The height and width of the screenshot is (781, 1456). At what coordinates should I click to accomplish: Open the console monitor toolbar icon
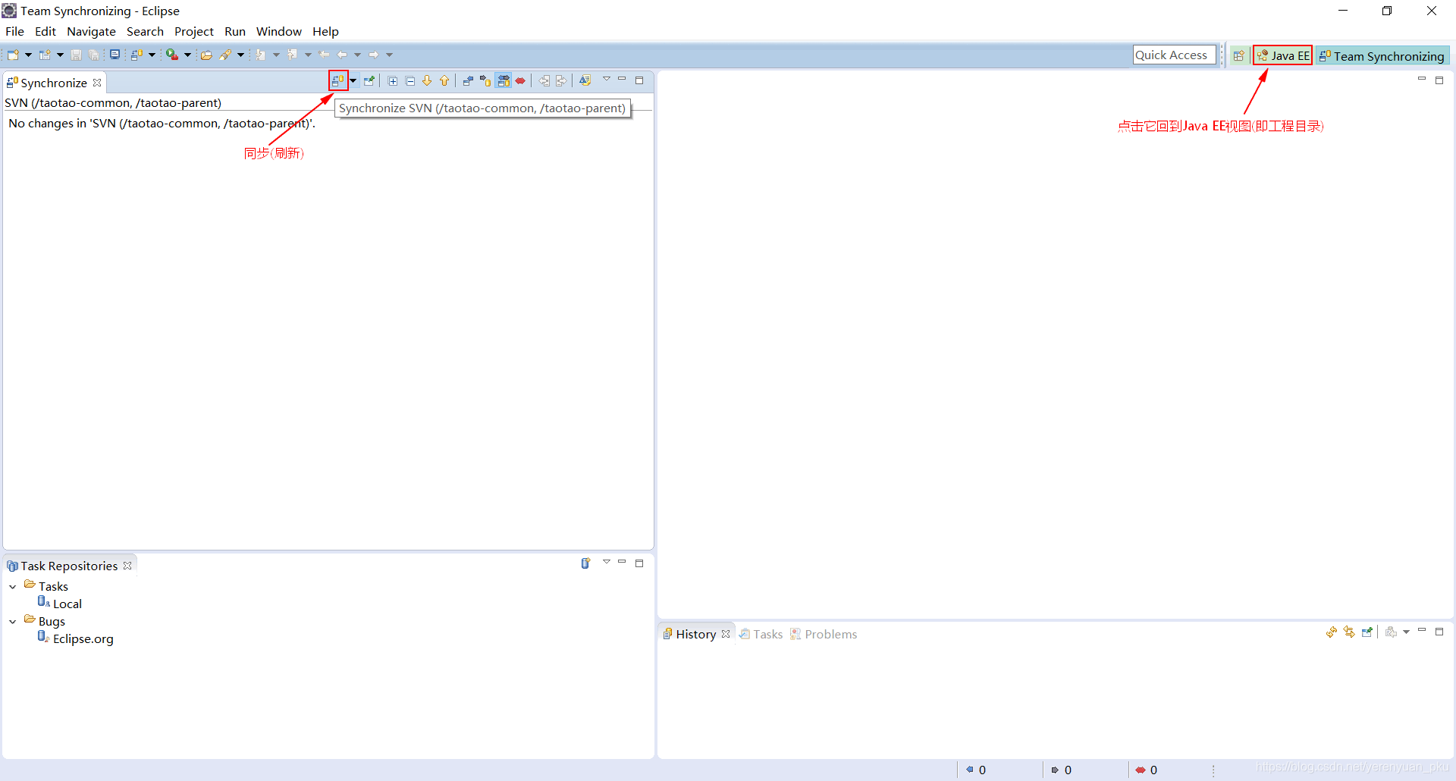pyautogui.click(x=115, y=55)
